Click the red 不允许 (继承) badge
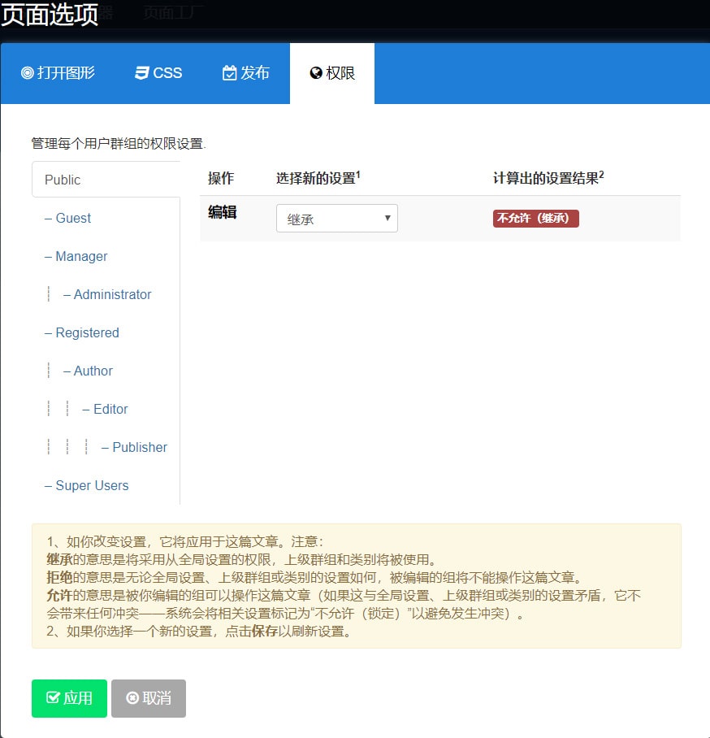Screen dimensions: 710x738 tap(536, 219)
